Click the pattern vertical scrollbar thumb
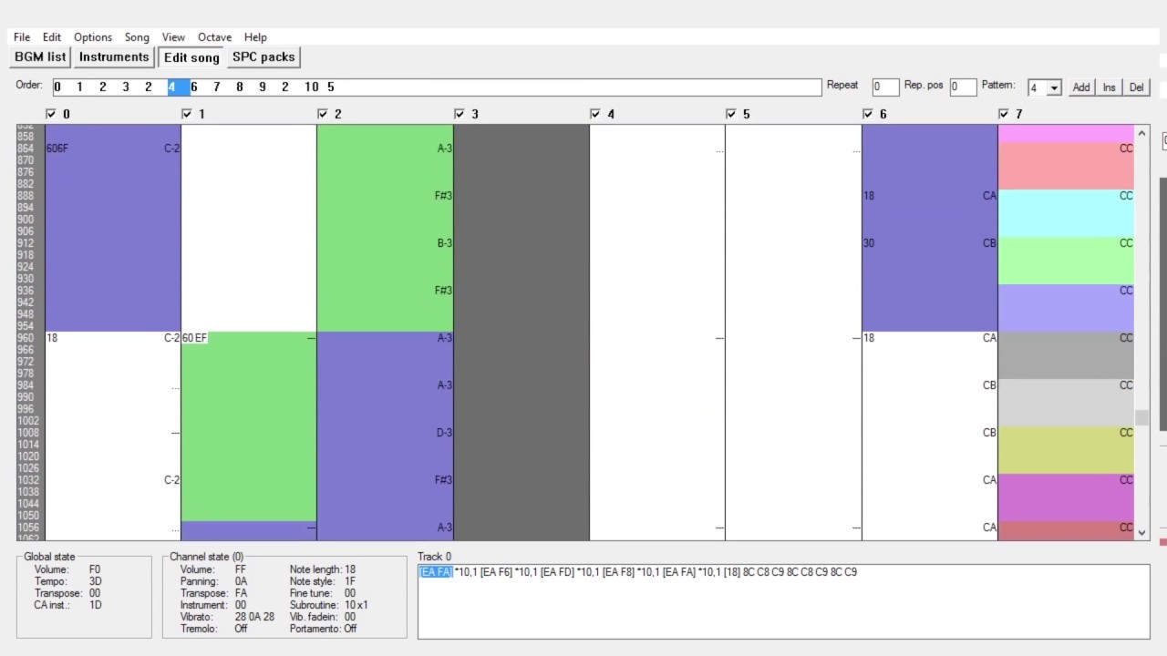 tap(1141, 418)
